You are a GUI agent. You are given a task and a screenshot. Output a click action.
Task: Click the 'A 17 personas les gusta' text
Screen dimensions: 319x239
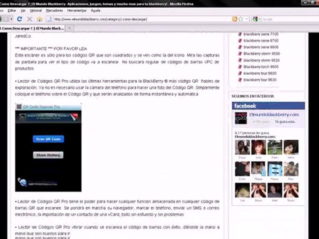click(x=252, y=133)
